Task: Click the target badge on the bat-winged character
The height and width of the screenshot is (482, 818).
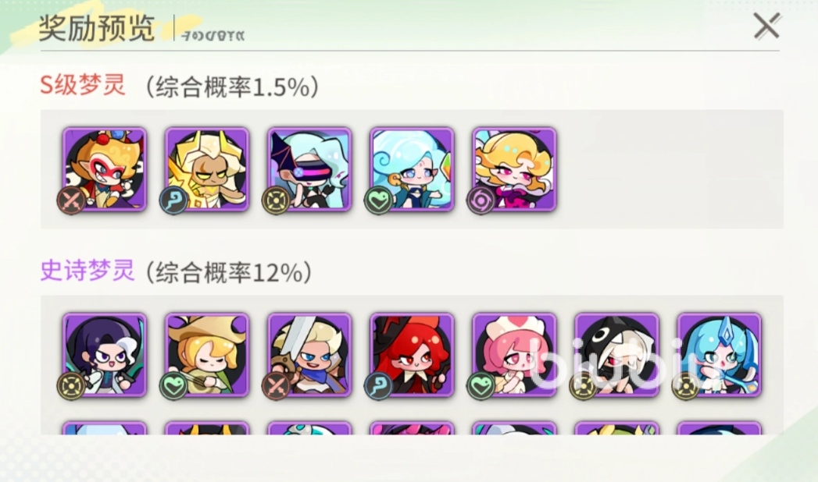Action: 276,200
